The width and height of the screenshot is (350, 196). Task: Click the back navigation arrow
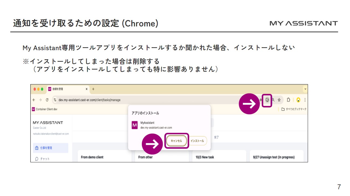click(x=34, y=100)
